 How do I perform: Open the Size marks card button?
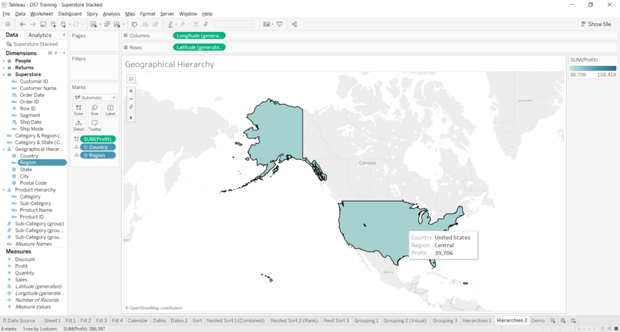[94, 109]
